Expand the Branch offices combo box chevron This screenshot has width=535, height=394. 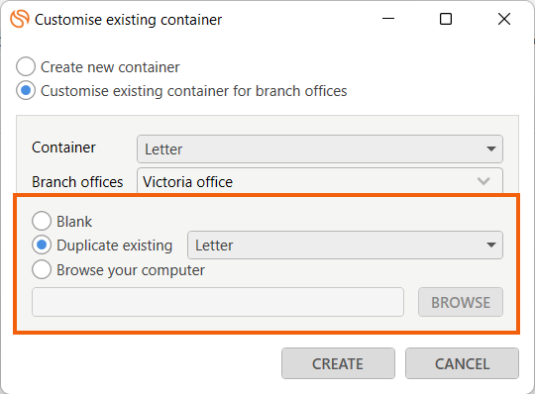[483, 181]
